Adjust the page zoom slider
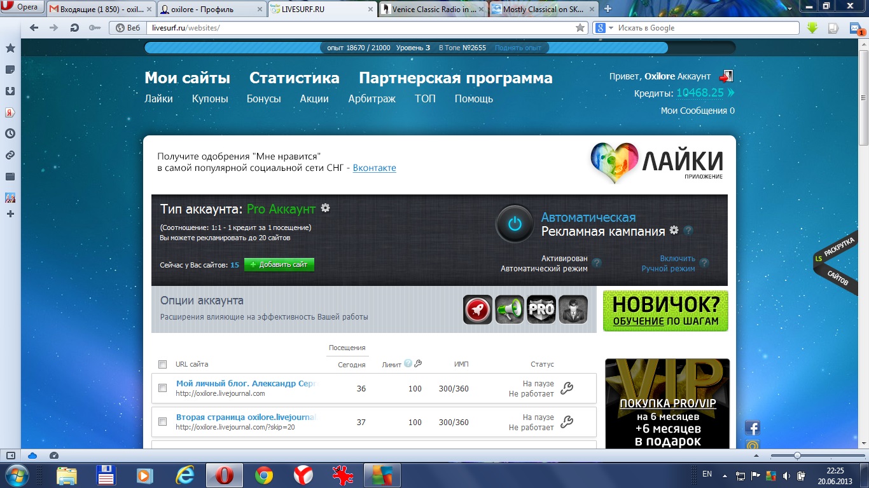The width and height of the screenshot is (869, 488). [797, 456]
